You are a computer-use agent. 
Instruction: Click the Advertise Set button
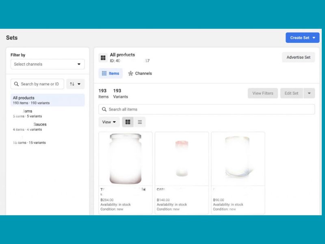(x=298, y=57)
